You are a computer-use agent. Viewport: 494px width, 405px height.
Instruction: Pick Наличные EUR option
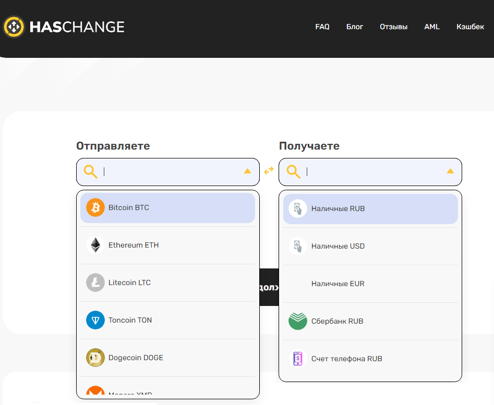click(370, 284)
